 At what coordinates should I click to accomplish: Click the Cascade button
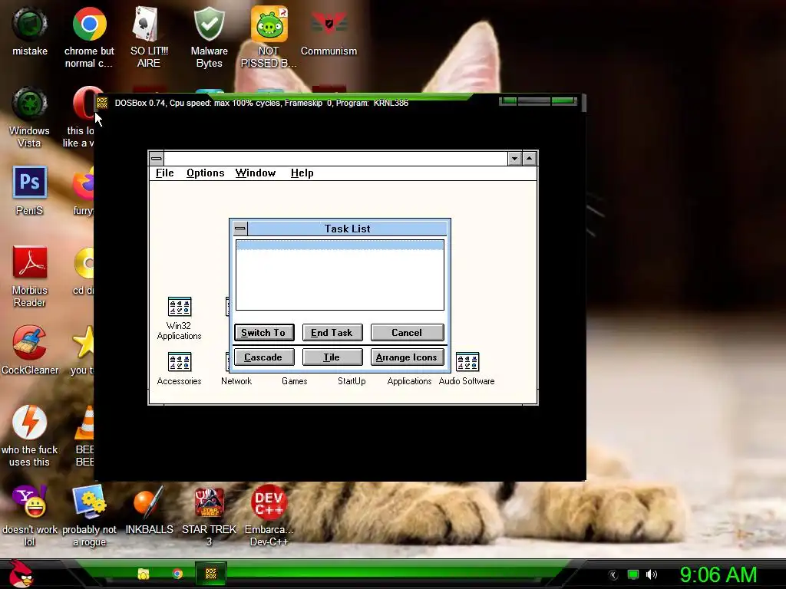pyautogui.click(x=264, y=357)
